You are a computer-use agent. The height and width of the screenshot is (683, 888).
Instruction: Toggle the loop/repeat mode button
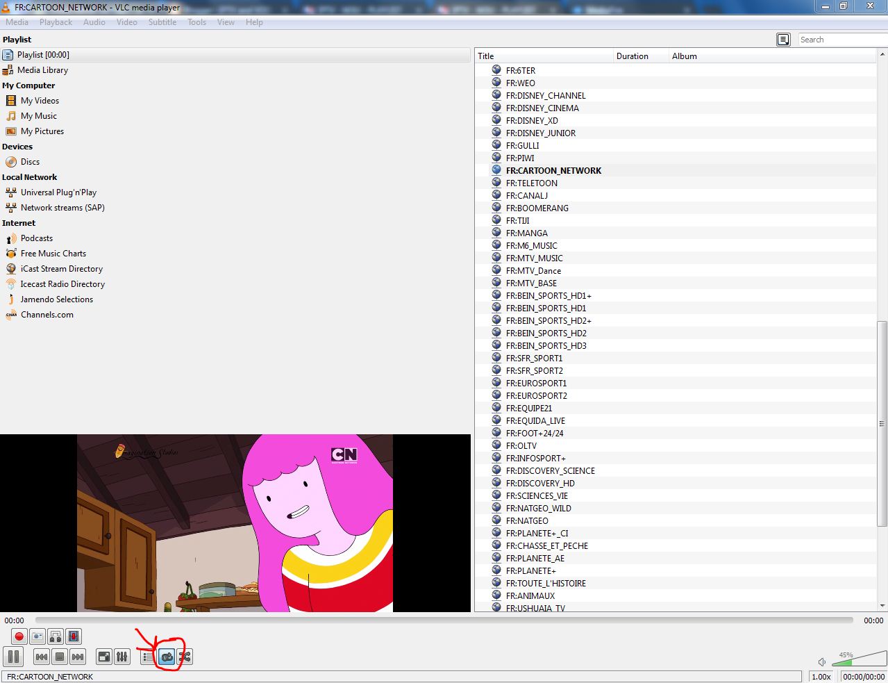[x=167, y=657]
